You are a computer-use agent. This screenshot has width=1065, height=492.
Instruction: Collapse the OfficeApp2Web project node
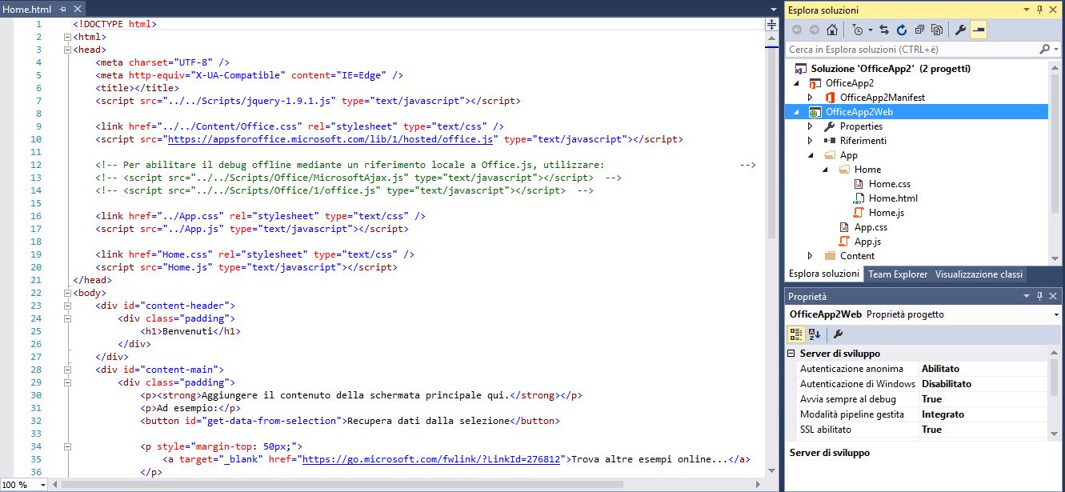[x=796, y=112]
